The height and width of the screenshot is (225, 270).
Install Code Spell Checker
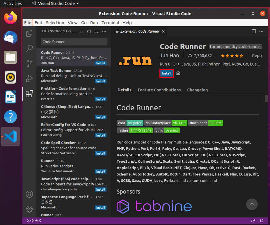click(x=101, y=153)
